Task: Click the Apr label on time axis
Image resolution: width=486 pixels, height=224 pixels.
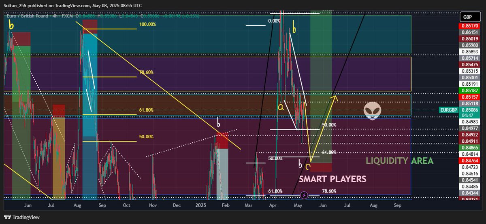Action: coord(273,205)
